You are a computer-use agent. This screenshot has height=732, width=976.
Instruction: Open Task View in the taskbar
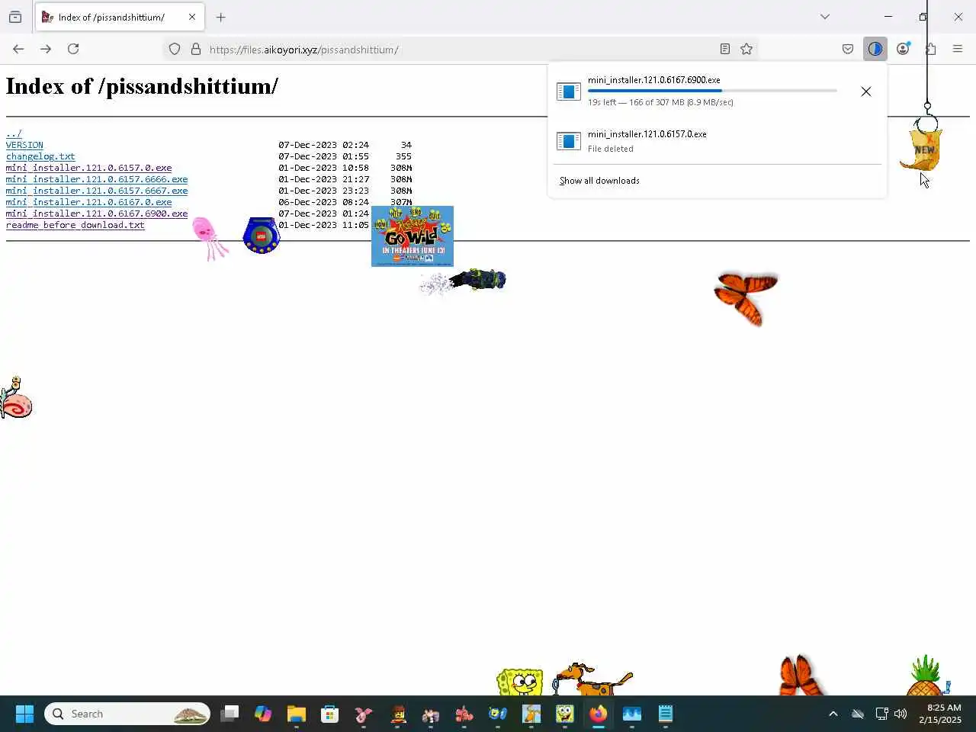(x=230, y=714)
